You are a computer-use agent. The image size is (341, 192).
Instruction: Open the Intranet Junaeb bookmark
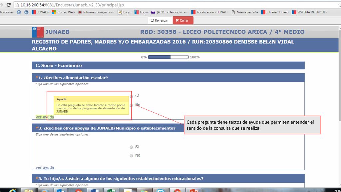(275, 12)
